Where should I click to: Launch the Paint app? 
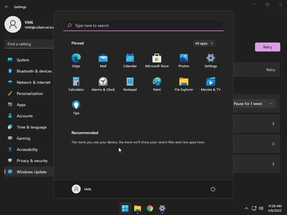(x=157, y=84)
